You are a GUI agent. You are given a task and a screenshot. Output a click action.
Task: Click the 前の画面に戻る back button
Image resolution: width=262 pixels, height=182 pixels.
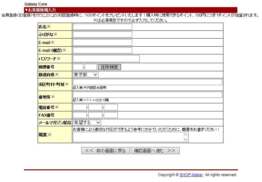[x=105, y=151]
